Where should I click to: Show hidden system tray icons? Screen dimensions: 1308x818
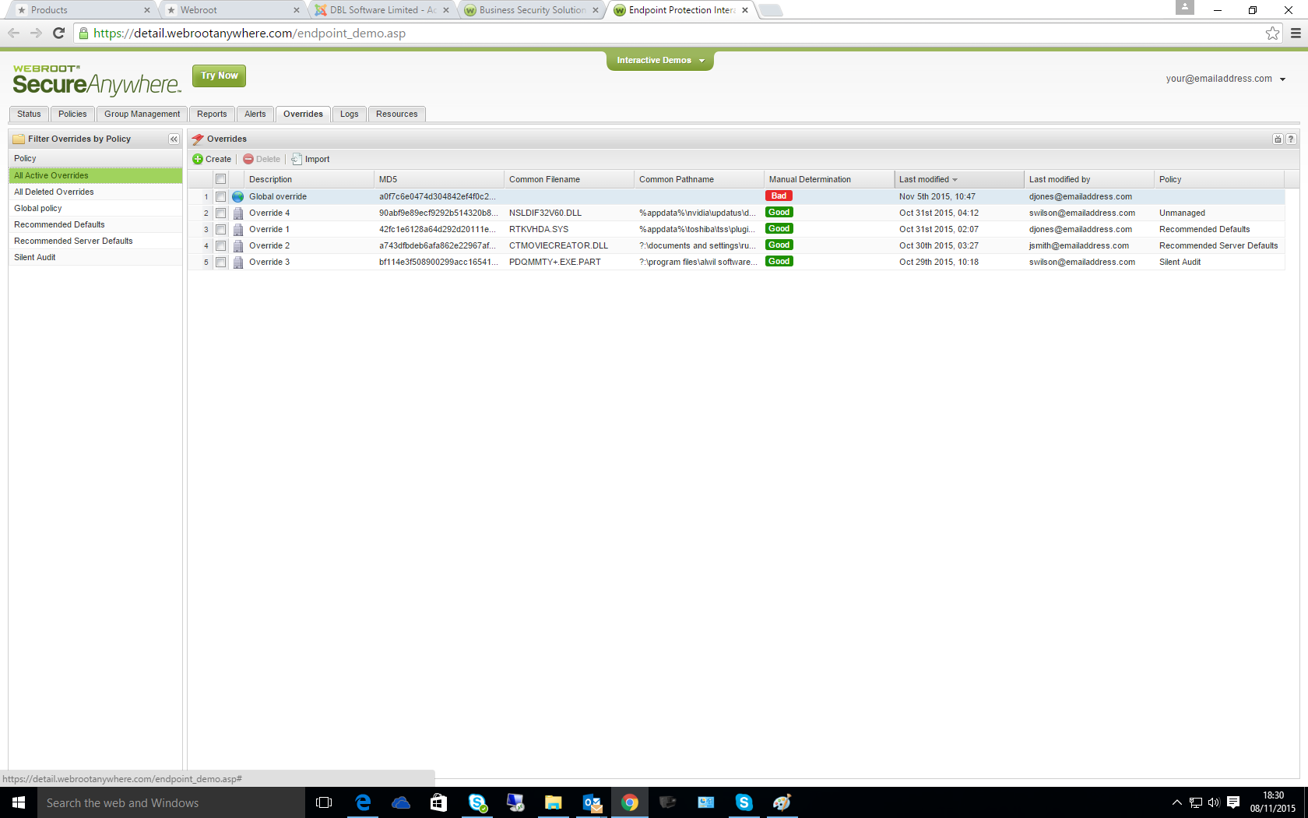pyautogui.click(x=1176, y=802)
